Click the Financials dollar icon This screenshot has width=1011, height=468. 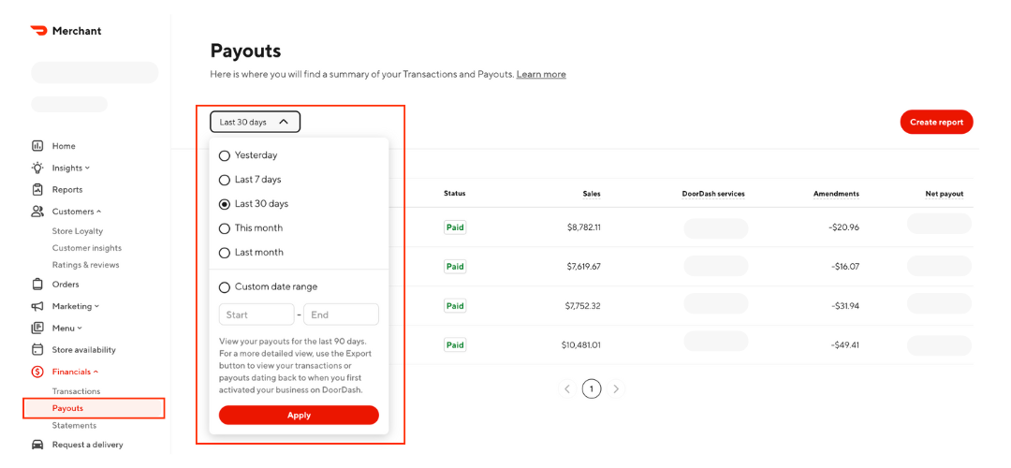(x=37, y=372)
